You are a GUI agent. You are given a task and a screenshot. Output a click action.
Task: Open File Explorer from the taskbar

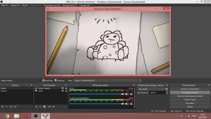click(x=17, y=116)
